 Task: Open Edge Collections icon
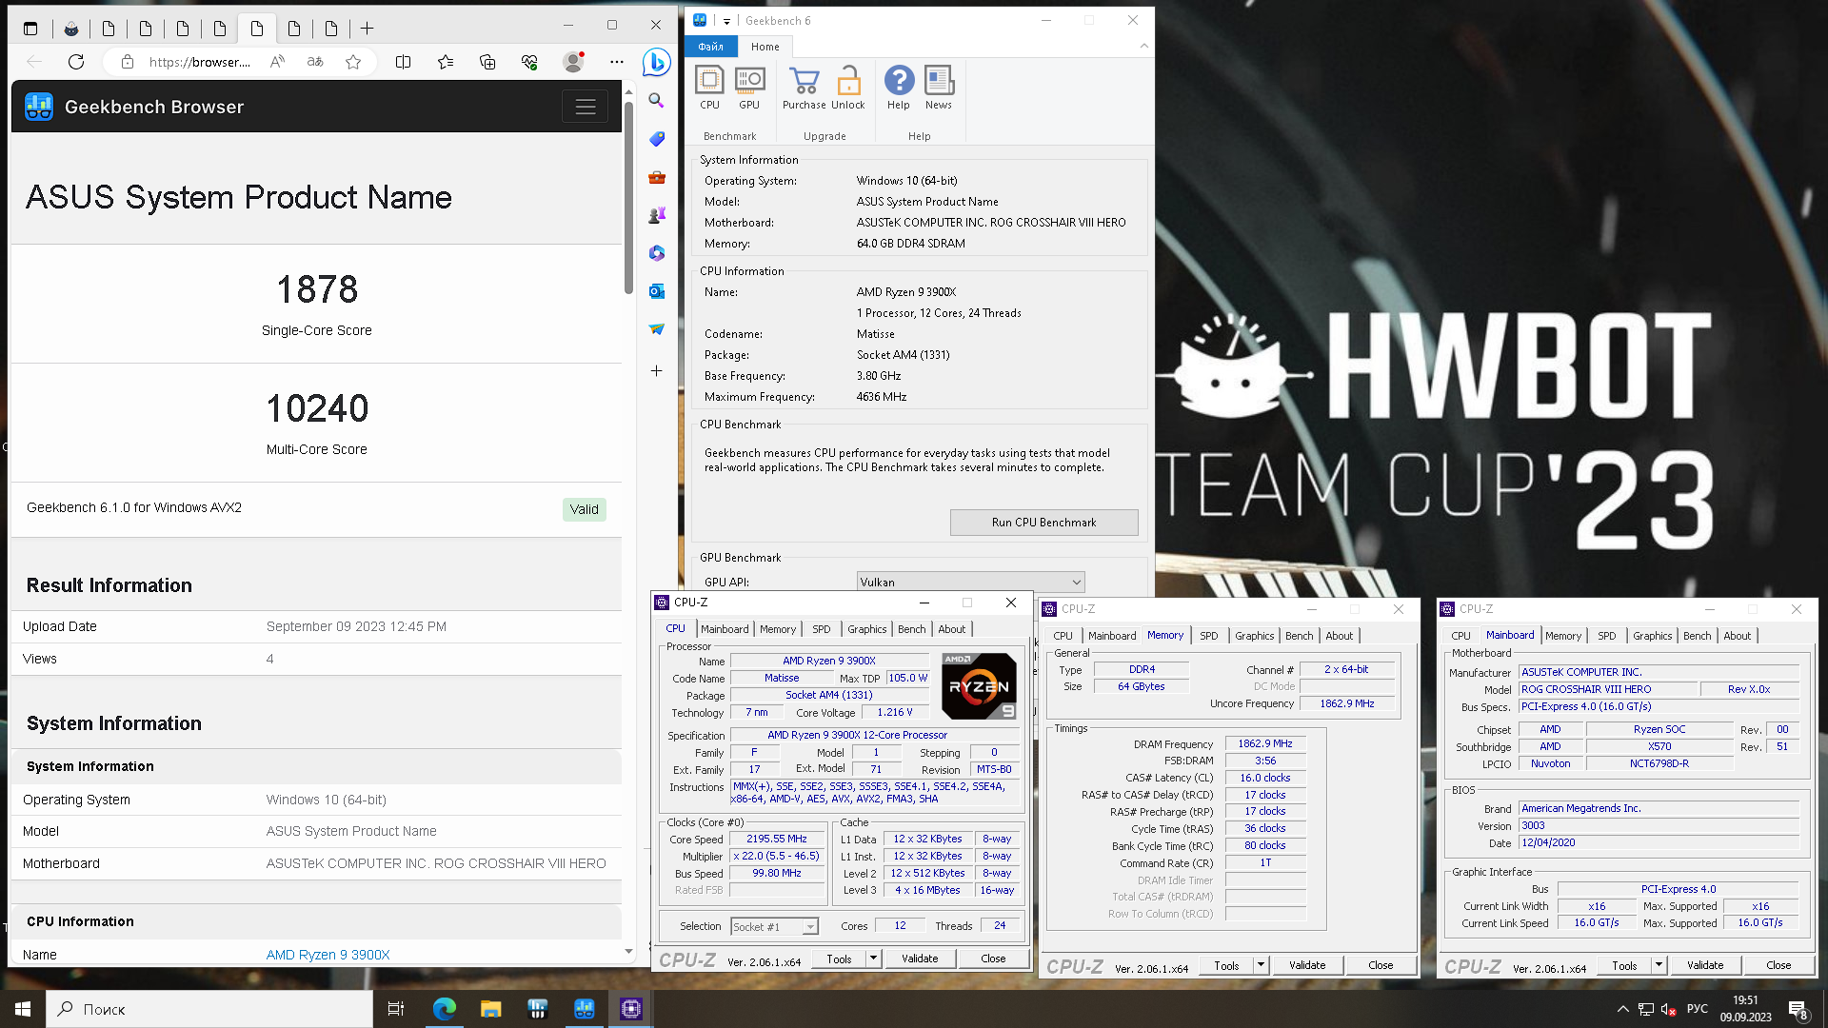pyautogui.click(x=487, y=62)
